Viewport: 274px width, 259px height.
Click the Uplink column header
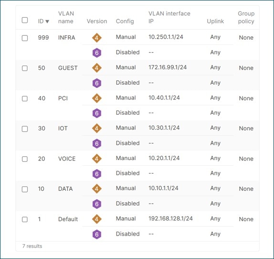point(215,21)
